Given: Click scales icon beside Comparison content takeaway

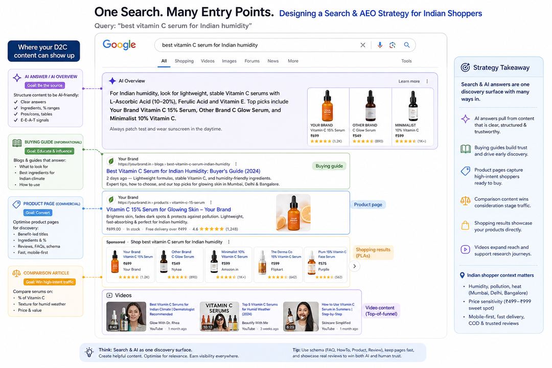Looking at the screenshot, I should [x=466, y=201].
